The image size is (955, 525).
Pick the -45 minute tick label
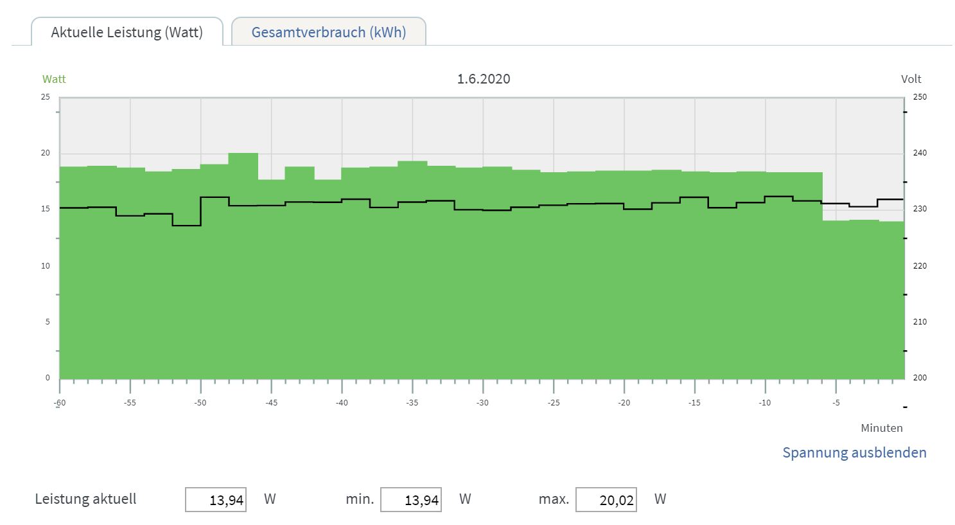(x=271, y=403)
